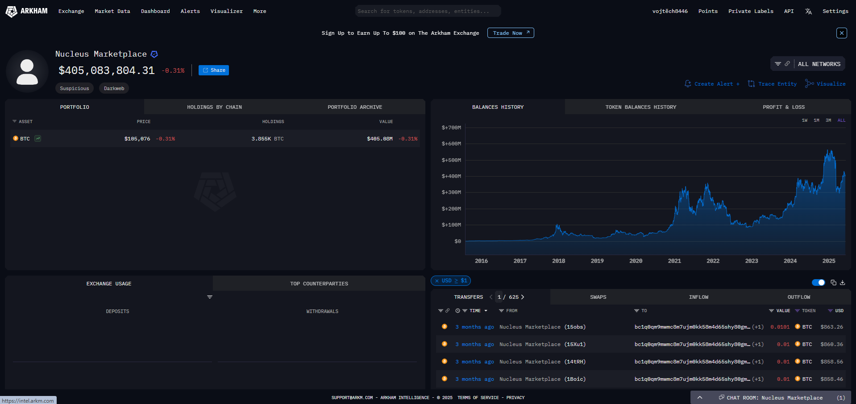This screenshot has height=404, width=856.
Task: Click the BTC coin icon in portfolio row
Action: pyautogui.click(x=16, y=139)
